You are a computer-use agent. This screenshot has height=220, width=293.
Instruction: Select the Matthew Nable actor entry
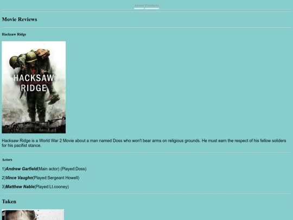[x=35, y=187]
